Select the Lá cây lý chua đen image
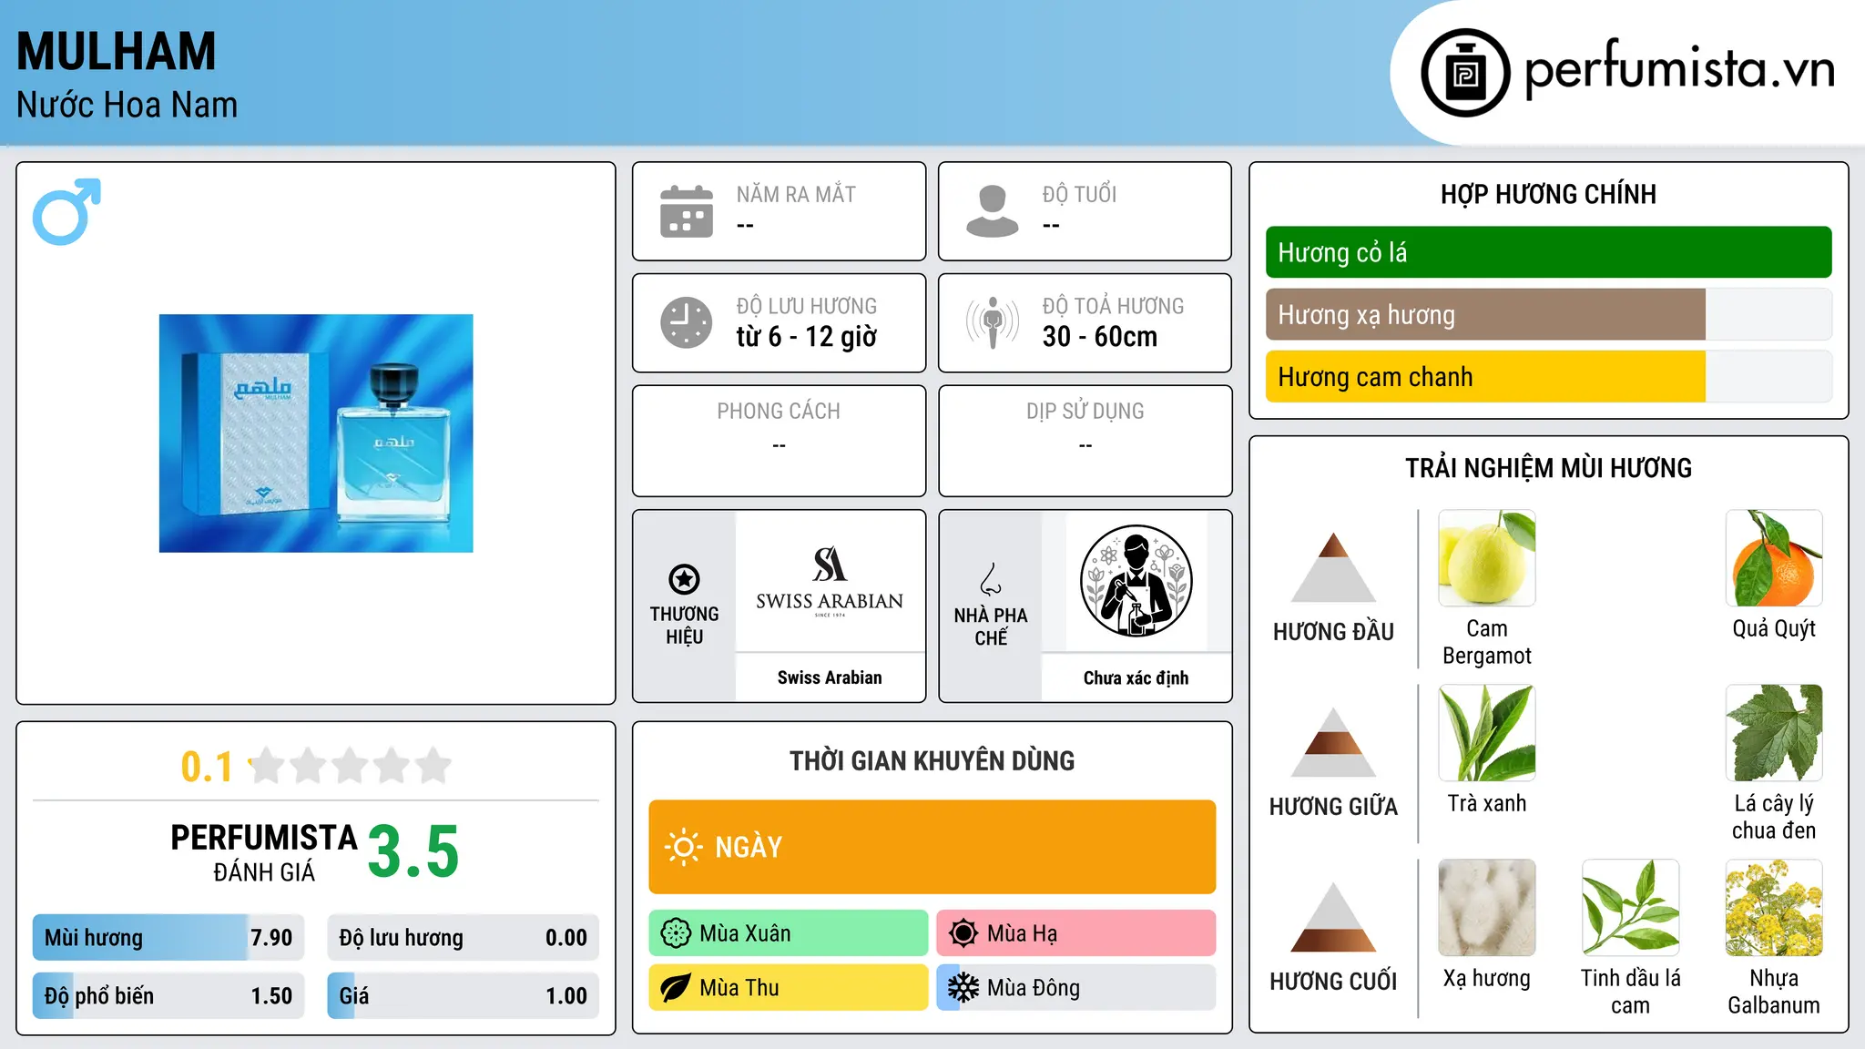Screen dimensions: 1865x1049 click(1774, 733)
